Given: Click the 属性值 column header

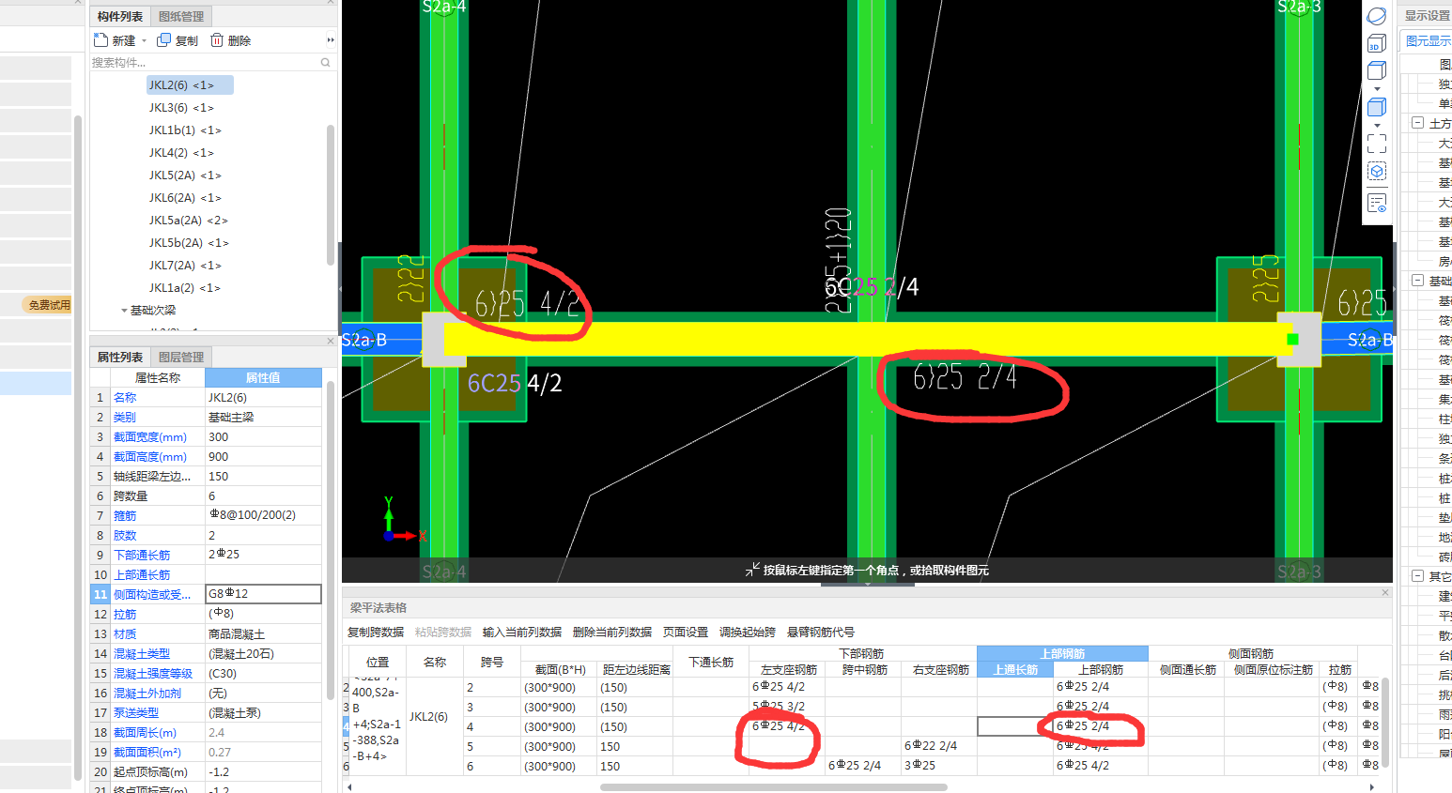Looking at the screenshot, I should (x=263, y=377).
